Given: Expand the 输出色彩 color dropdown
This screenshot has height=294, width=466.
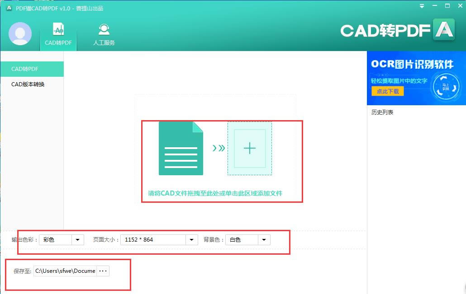Looking at the screenshot, I should pos(77,240).
